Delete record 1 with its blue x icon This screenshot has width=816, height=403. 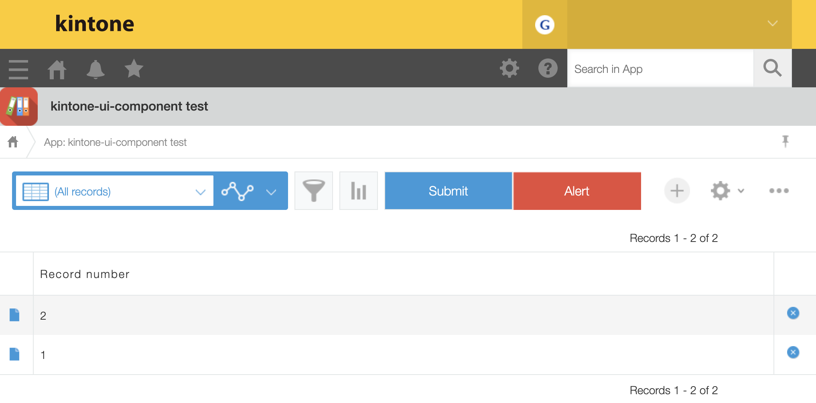click(x=793, y=353)
